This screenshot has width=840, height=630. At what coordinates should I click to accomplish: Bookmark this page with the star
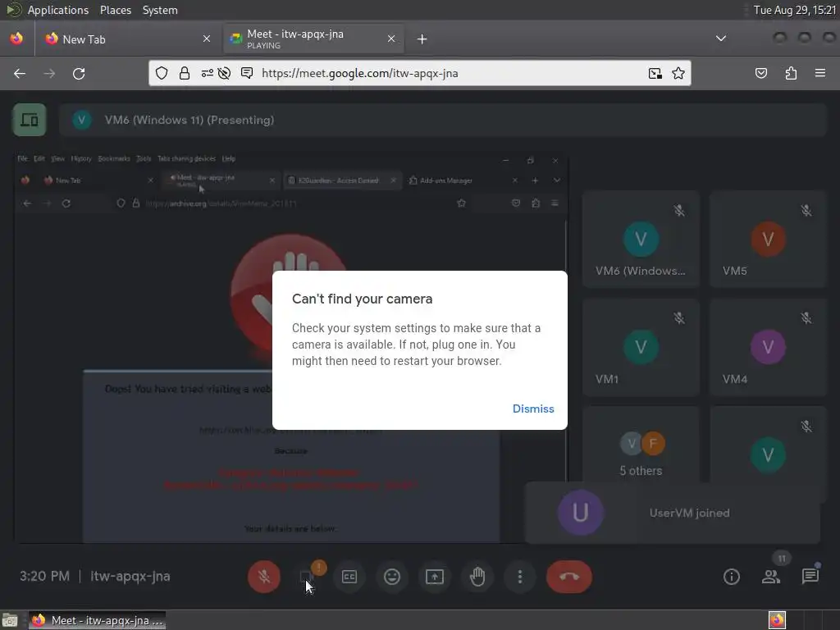pyautogui.click(x=678, y=73)
